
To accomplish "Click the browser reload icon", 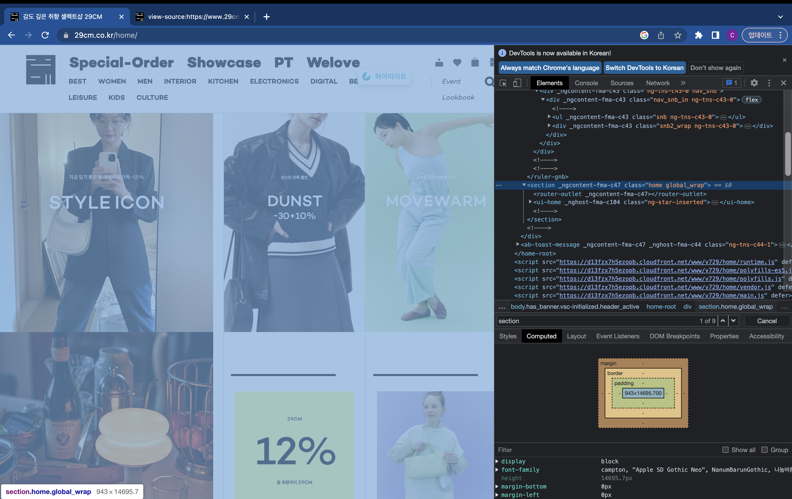I will (x=45, y=35).
